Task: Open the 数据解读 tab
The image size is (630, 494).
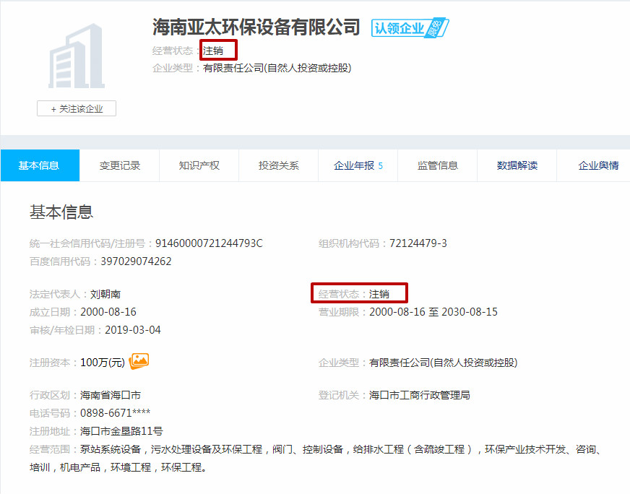Action: click(x=517, y=165)
